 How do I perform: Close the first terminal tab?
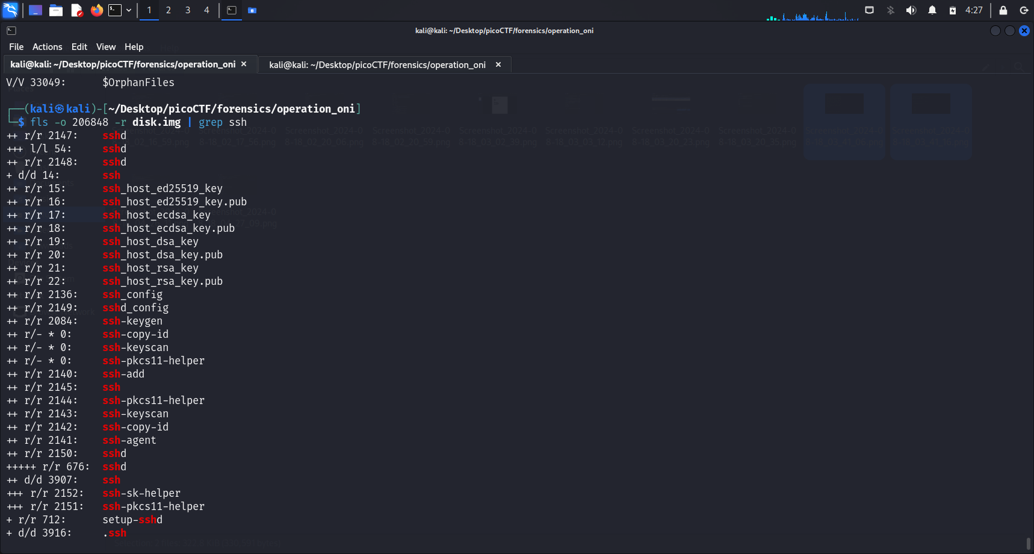(x=244, y=64)
